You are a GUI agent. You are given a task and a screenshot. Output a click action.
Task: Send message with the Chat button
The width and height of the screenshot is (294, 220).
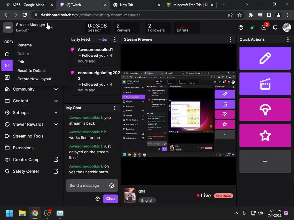(x=111, y=199)
